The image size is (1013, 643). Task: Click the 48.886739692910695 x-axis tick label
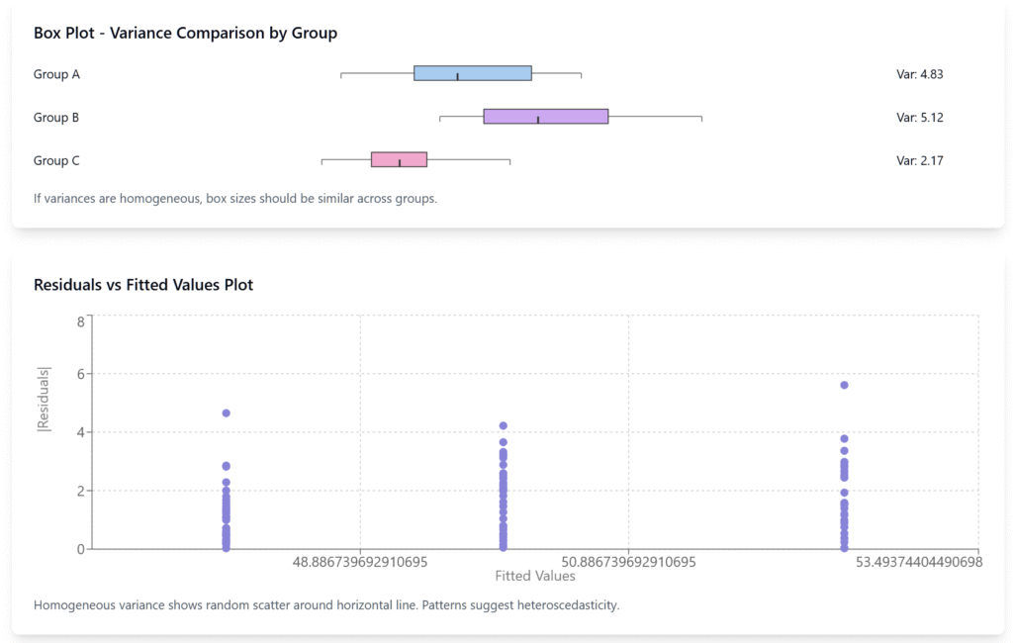(x=360, y=562)
